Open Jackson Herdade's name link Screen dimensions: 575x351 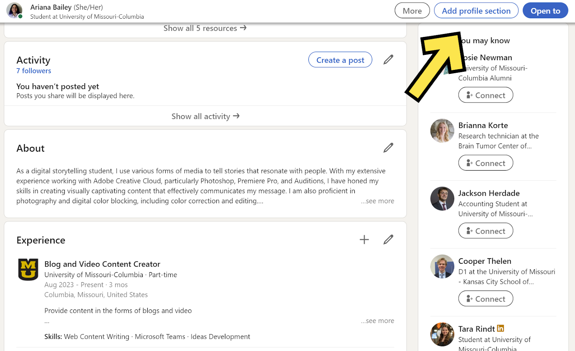489,193
